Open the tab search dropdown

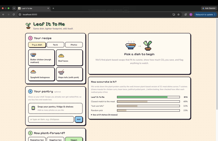click(14, 8)
